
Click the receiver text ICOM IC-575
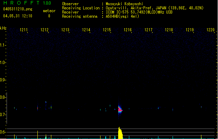point(117,12)
